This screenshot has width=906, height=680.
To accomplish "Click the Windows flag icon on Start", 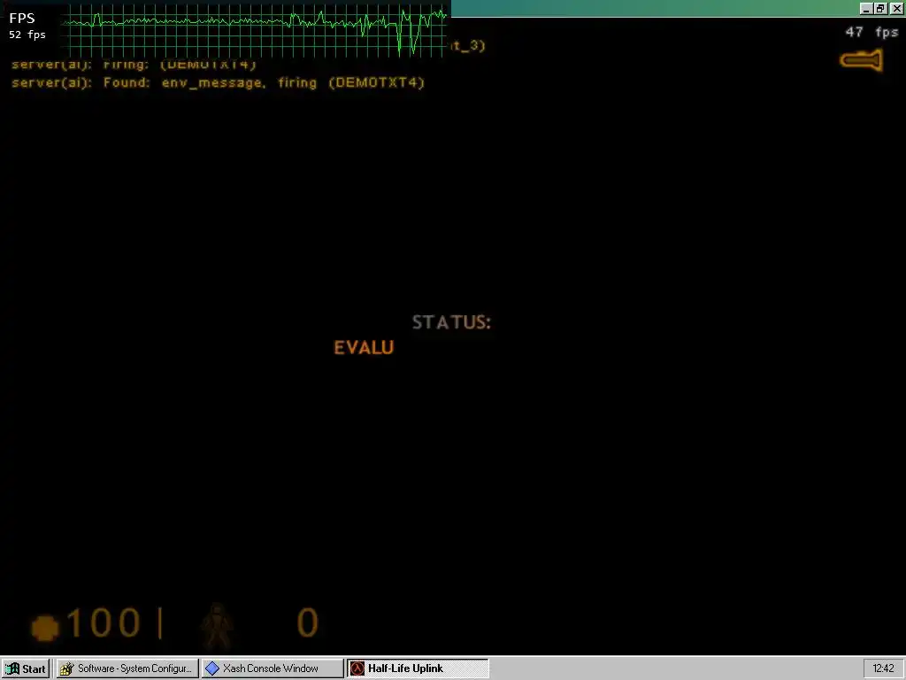I will pyautogui.click(x=12, y=668).
